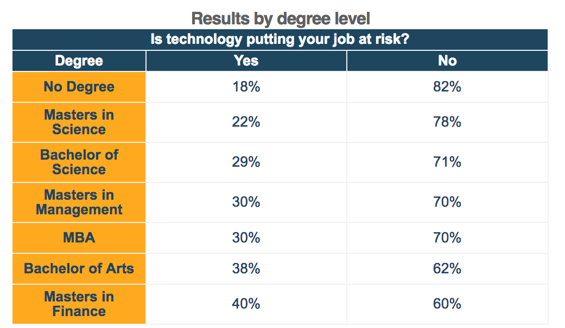Select the No column header

(447, 61)
